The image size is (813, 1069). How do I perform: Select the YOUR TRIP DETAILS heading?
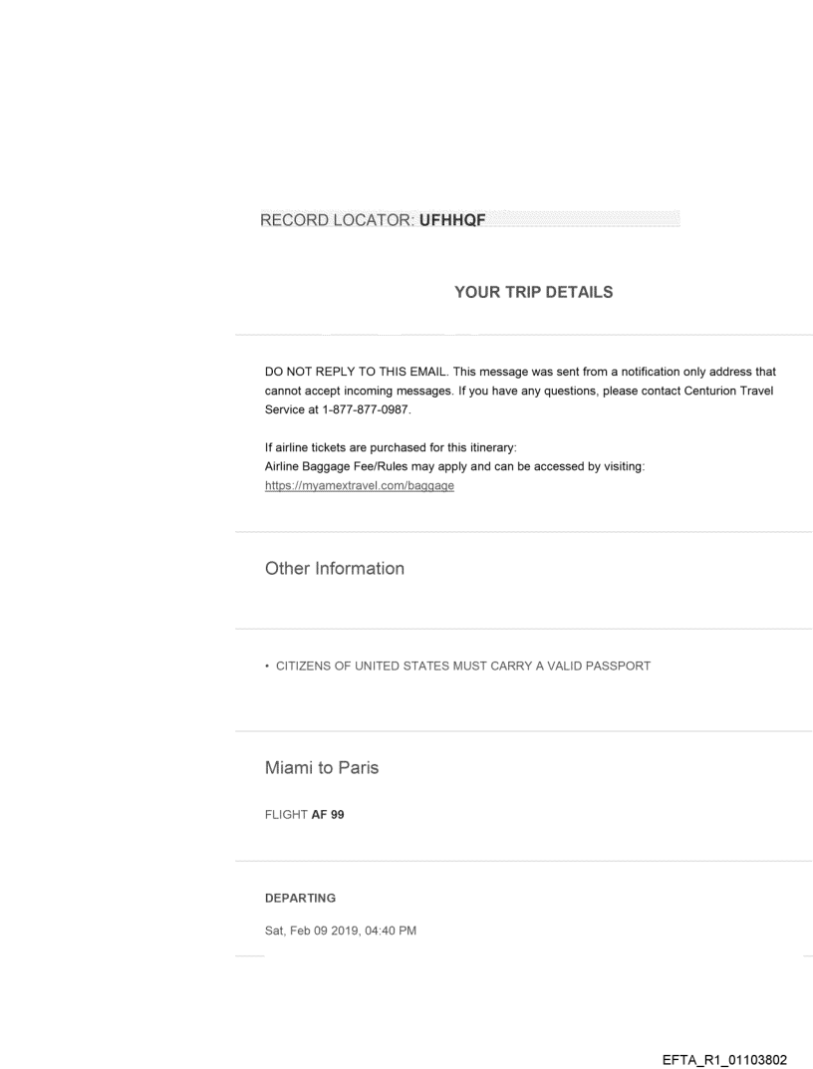coord(533,292)
